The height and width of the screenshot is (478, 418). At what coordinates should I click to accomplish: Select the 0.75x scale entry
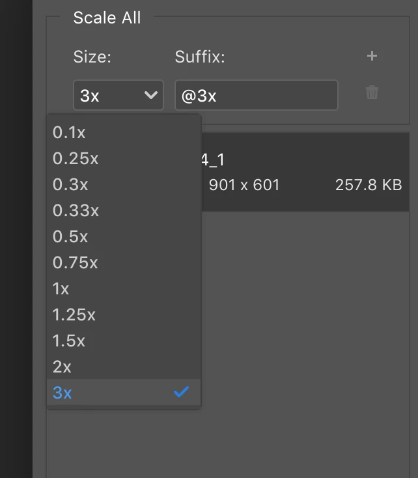[x=124, y=262]
